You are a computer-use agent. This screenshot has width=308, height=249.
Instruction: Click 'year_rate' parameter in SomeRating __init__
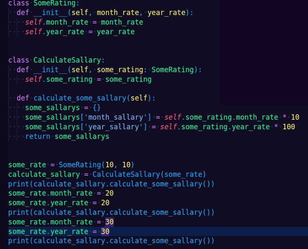pyautogui.click(x=167, y=13)
